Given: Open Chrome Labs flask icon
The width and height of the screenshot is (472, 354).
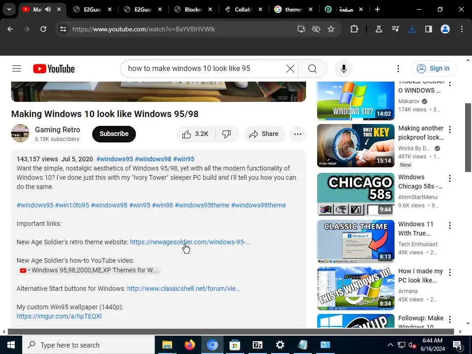Looking at the screenshot, I should point(379,29).
